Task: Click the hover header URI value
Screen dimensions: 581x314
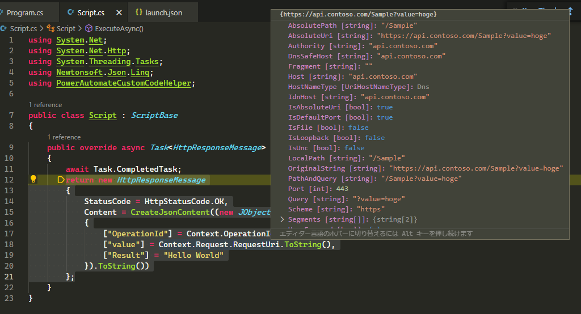Action: tap(359, 14)
